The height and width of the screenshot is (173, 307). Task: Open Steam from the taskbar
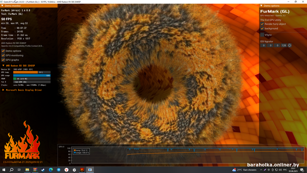click(43, 170)
